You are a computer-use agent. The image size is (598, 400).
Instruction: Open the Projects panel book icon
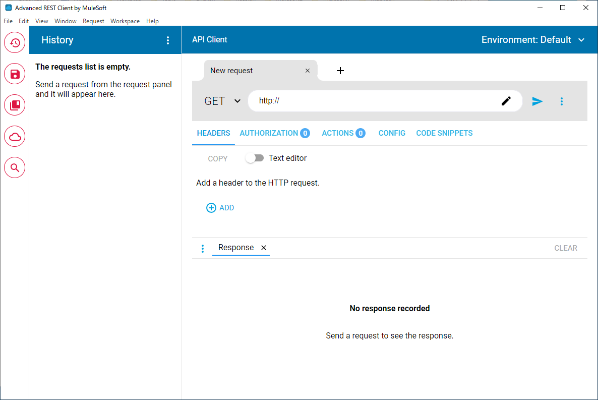click(15, 105)
